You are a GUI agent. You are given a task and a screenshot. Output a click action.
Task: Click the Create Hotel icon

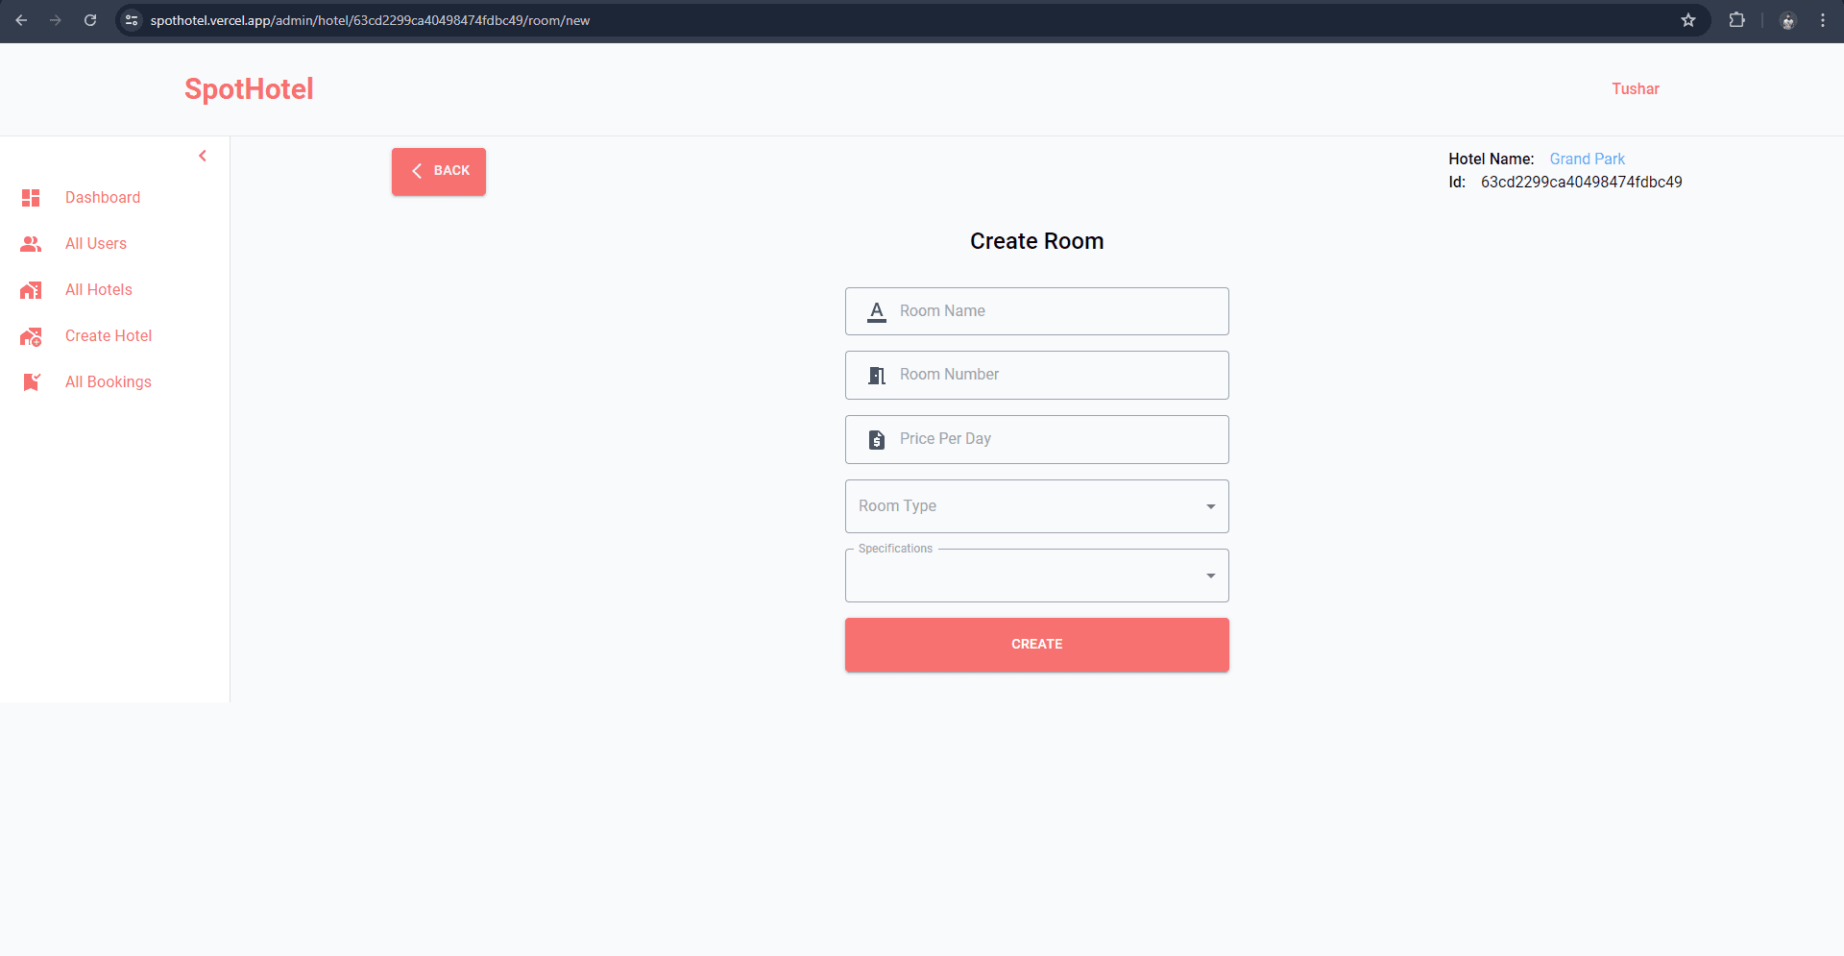click(x=30, y=336)
